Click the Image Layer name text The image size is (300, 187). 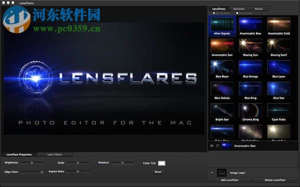click(237, 173)
